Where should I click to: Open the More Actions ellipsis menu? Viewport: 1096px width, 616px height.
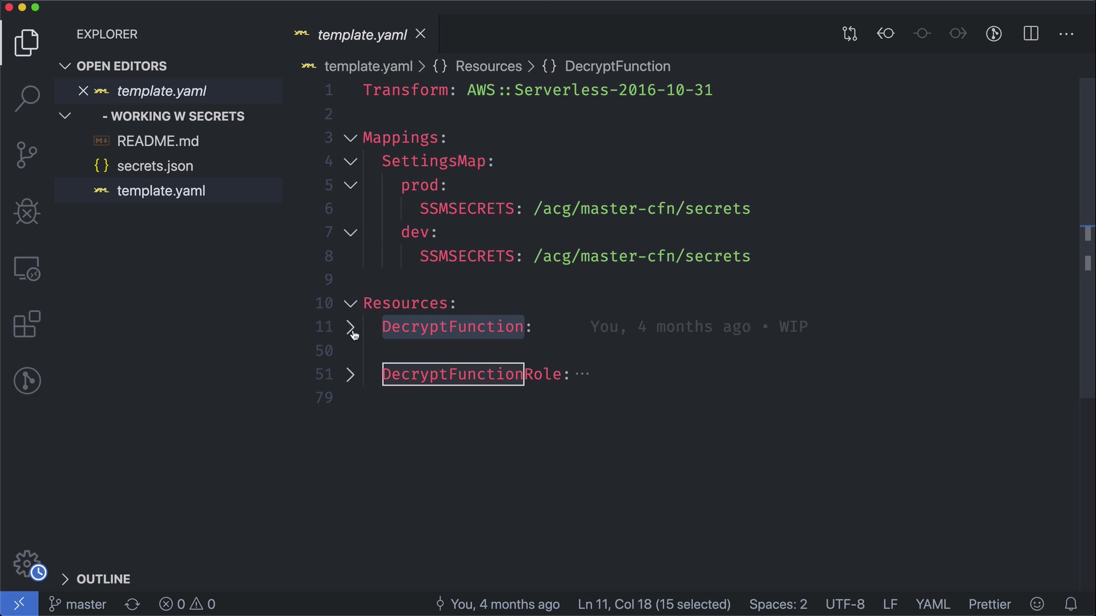pos(1066,34)
